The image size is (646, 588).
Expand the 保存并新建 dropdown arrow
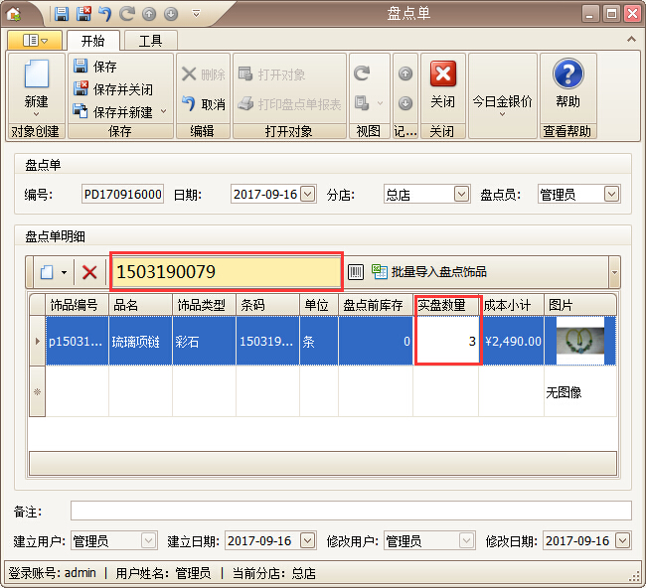(164, 112)
